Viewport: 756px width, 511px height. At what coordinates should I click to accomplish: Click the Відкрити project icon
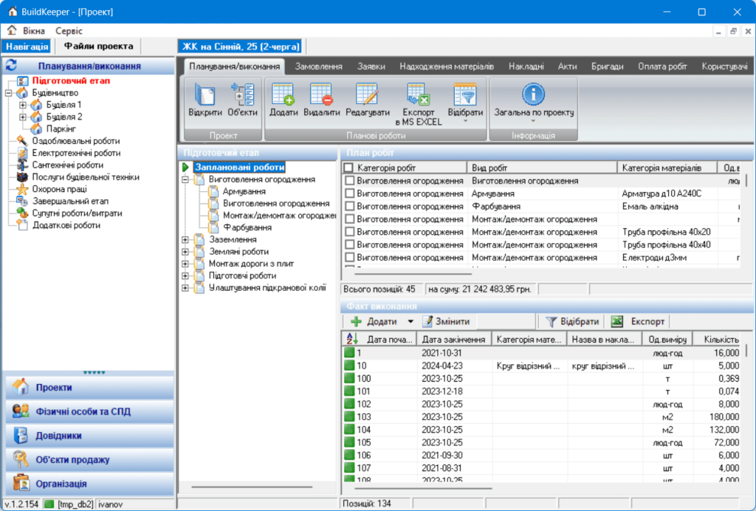(x=205, y=94)
